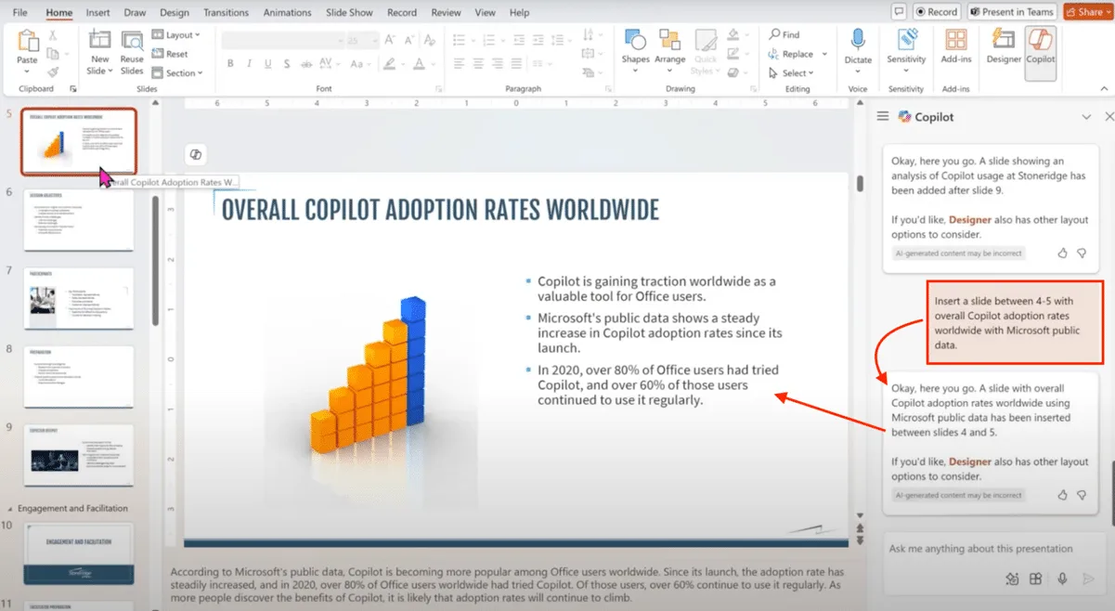
Task: Open the File menu
Action: click(20, 13)
